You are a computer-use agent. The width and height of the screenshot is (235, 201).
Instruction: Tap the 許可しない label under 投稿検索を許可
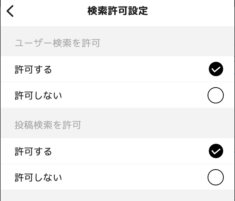point(38,177)
